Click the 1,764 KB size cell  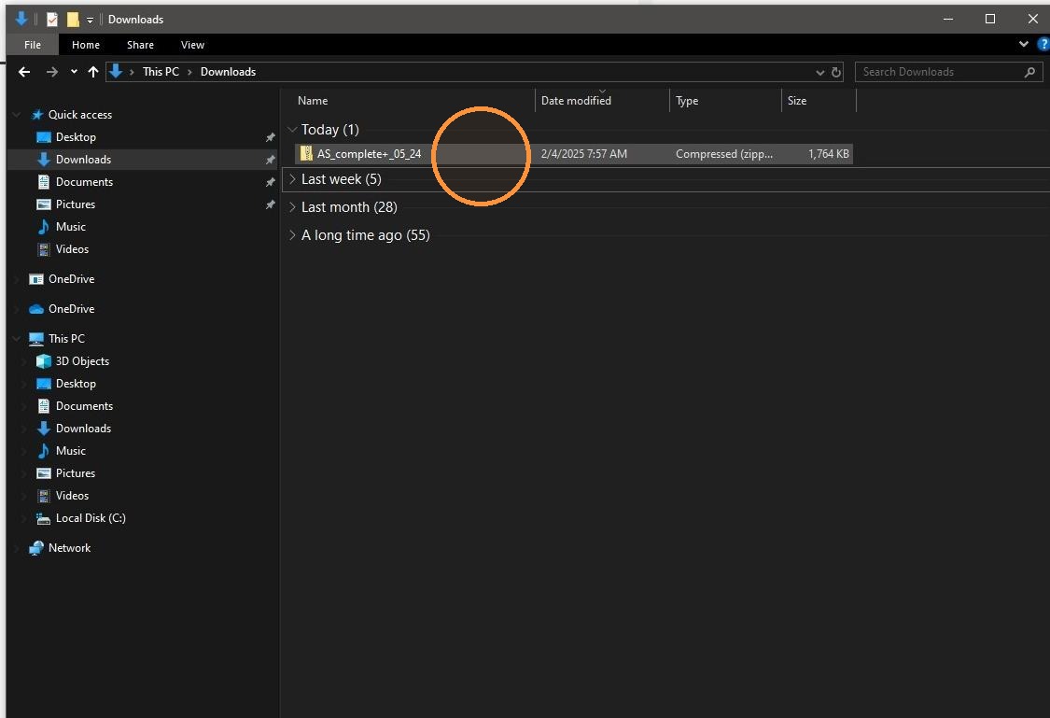829,154
